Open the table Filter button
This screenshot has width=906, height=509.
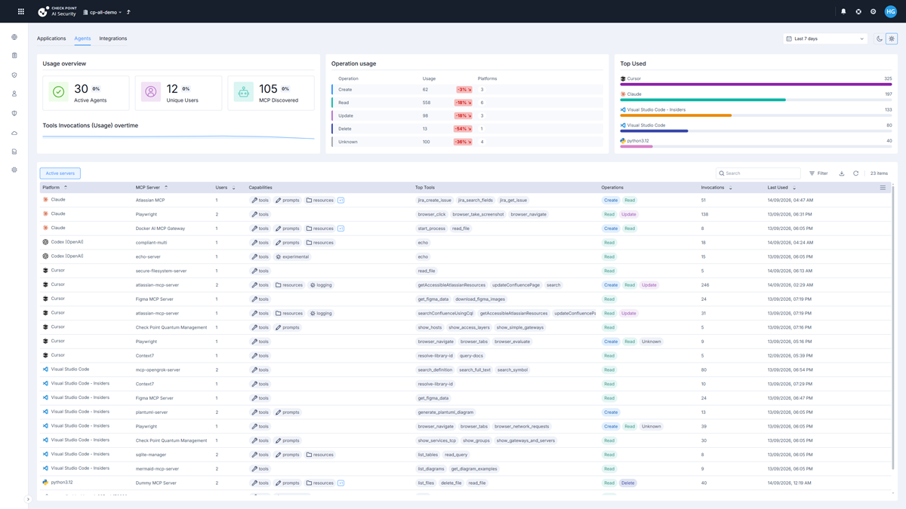pos(818,173)
